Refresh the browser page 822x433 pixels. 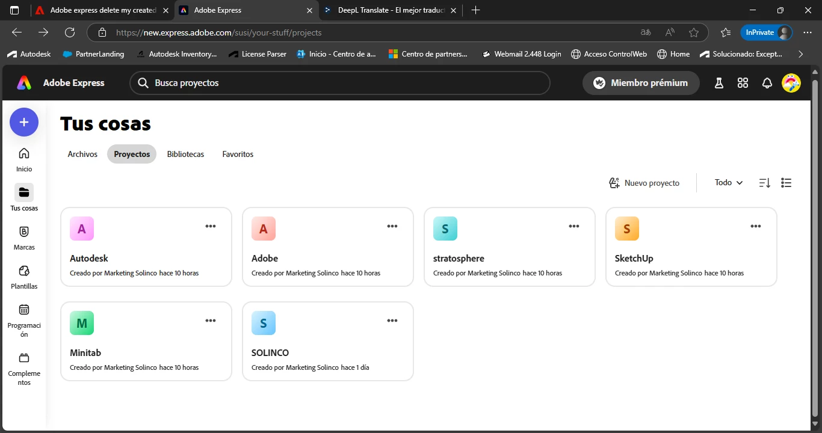(70, 32)
